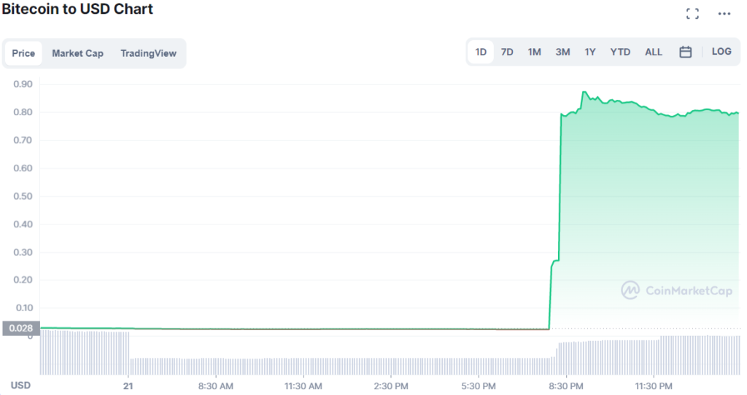Show ALL time price history

(653, 52)
